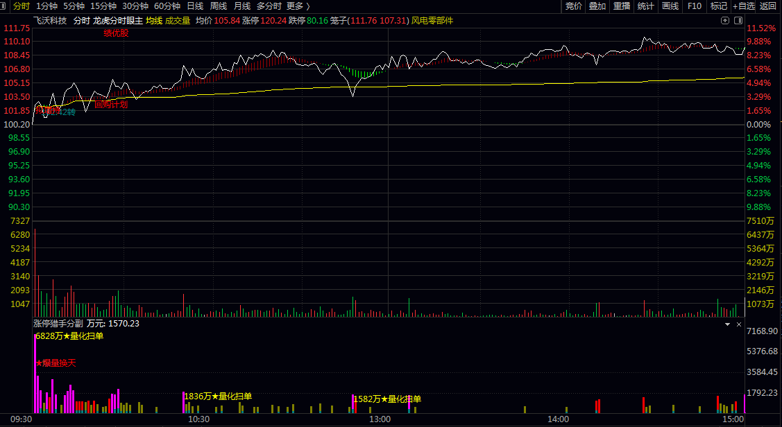Switch to the 1分钟 chart period

(x=47, y=6)
